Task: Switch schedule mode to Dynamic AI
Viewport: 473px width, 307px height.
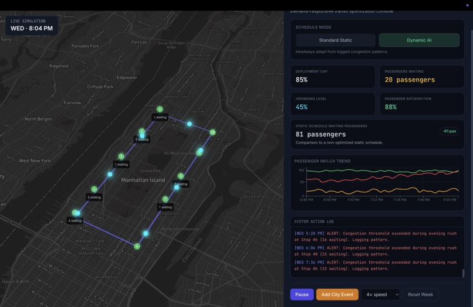Action: point(418,40)
